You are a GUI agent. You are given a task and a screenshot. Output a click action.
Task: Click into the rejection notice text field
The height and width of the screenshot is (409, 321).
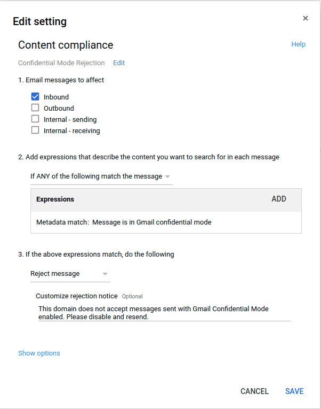coord(164,313)
